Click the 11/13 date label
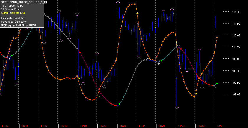 pyautogui.click(x=5, y=126)
